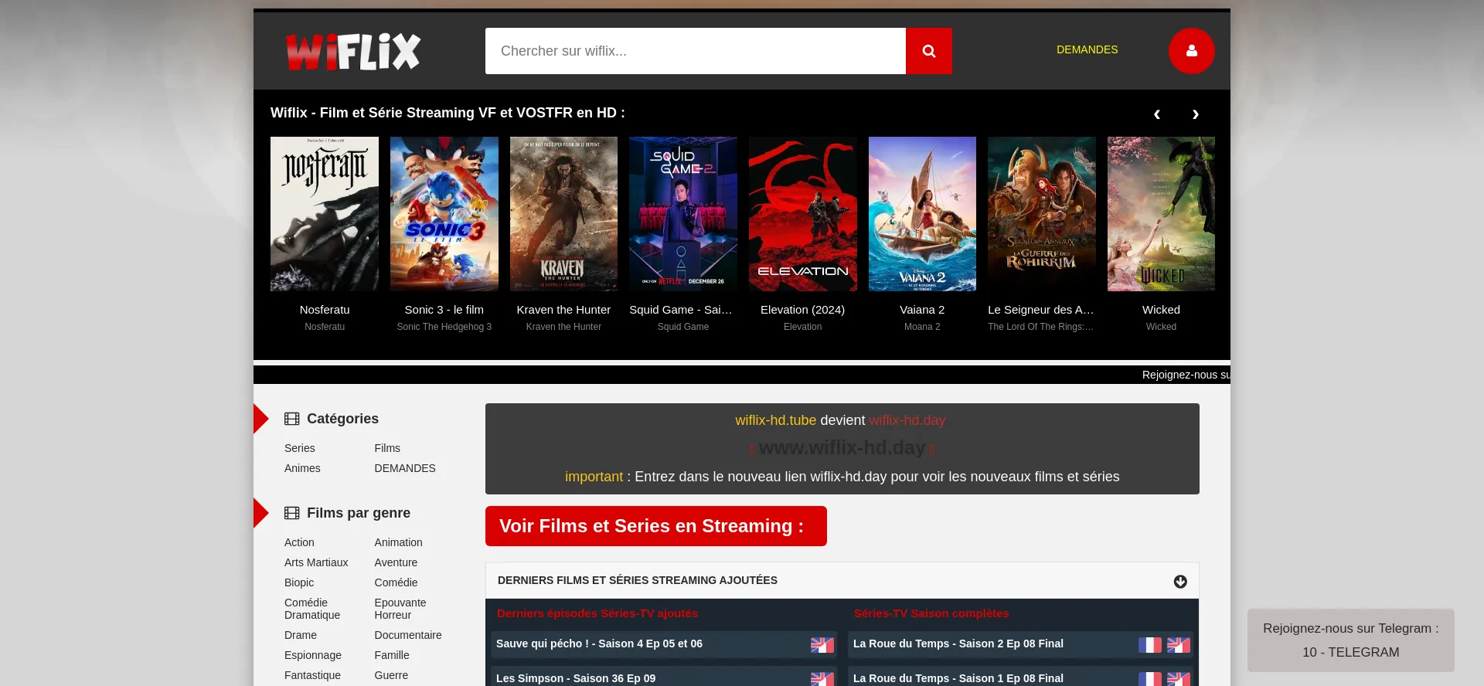Open Squid Game poster

click(683, 214)
